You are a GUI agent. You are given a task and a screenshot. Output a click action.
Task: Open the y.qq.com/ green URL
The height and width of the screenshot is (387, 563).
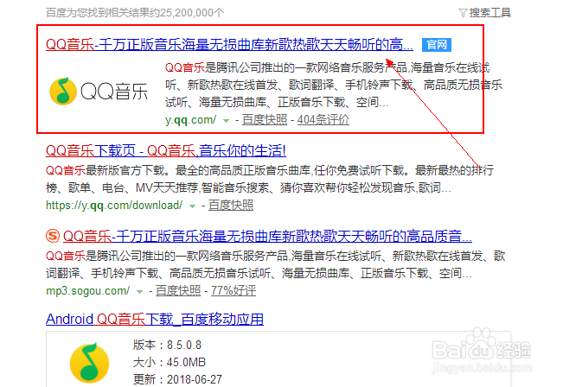(x=190, y=120)
